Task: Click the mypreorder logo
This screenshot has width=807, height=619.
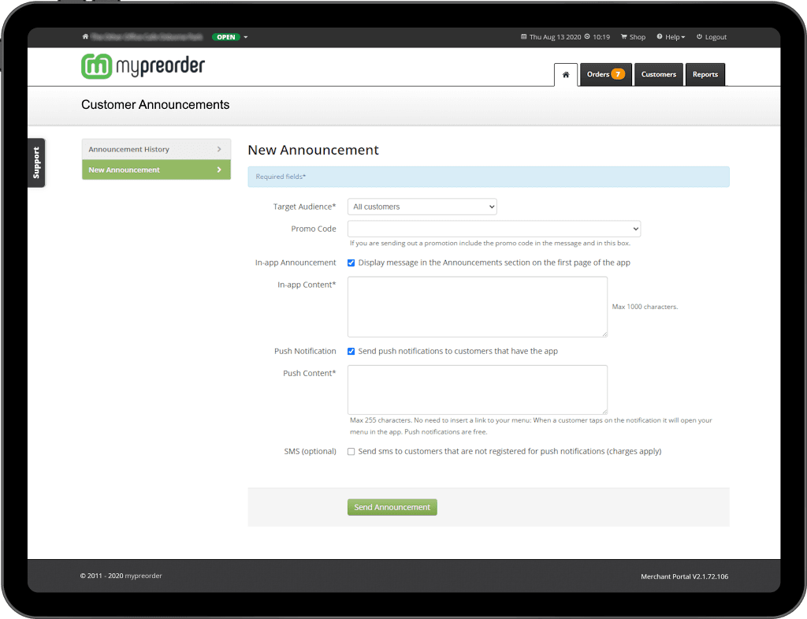Action: click(x=142, y=66)
